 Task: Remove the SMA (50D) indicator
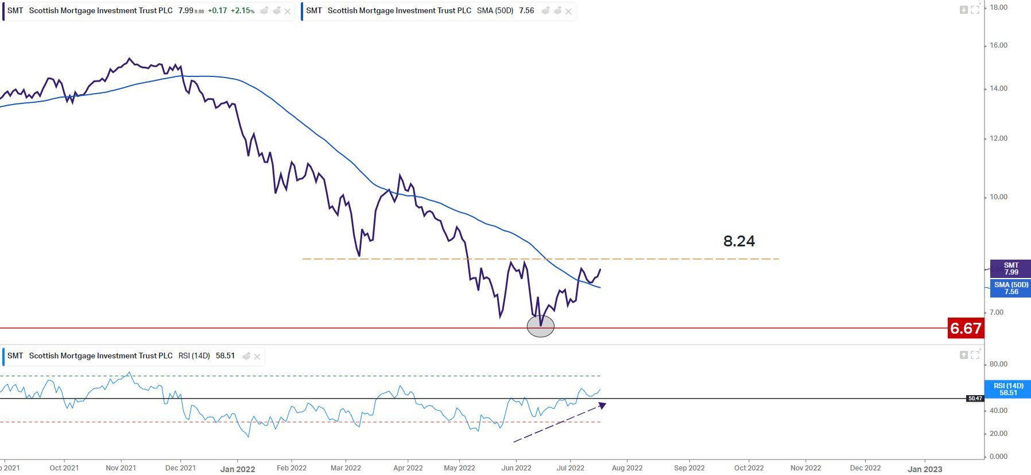[568, 11]
